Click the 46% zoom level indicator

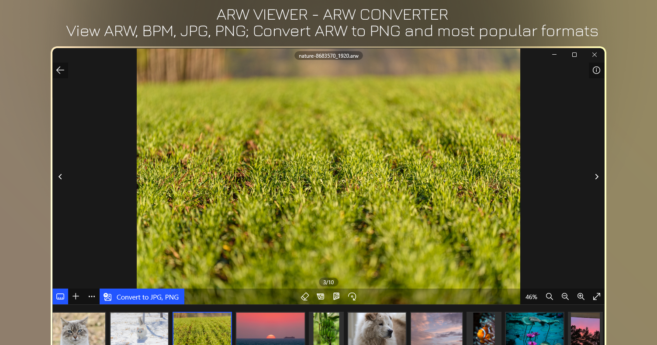click(x=531, y=297)
